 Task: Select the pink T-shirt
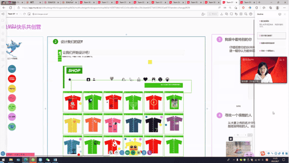tap(113, 125)
